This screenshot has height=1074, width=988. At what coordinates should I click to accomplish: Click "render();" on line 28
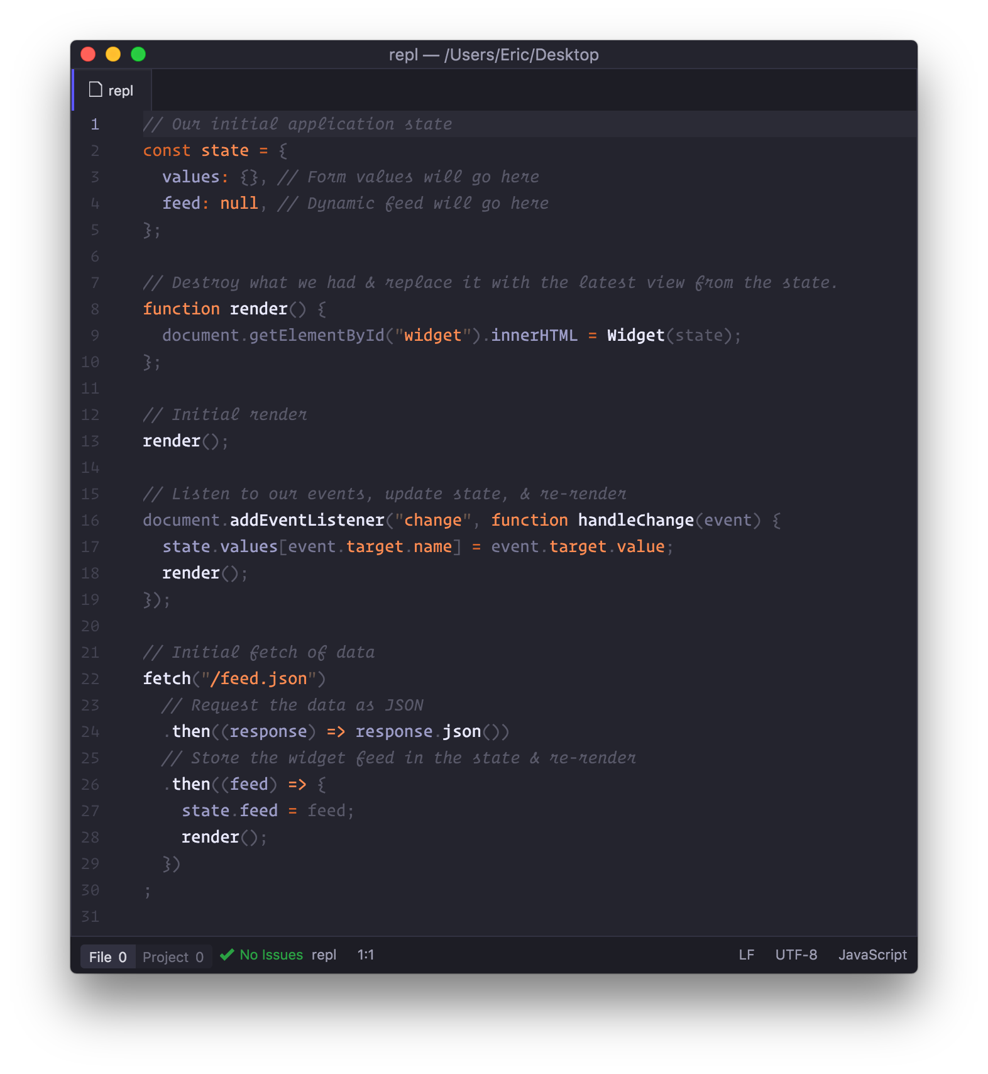(225, 837)
